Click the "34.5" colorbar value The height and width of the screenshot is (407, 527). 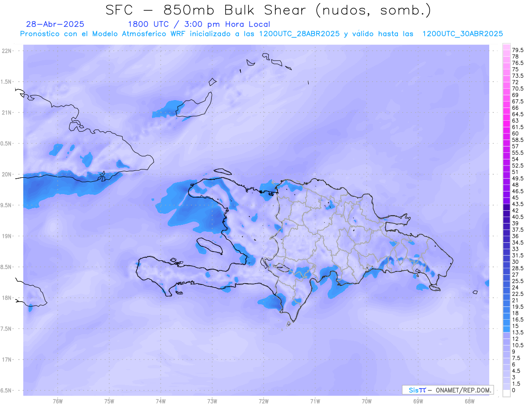(518, 243)
